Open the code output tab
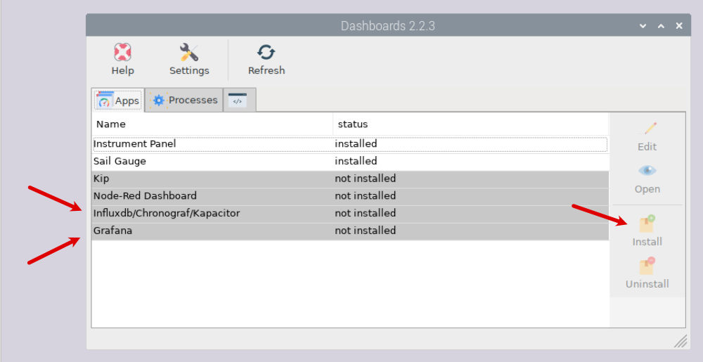 point(238,101)
